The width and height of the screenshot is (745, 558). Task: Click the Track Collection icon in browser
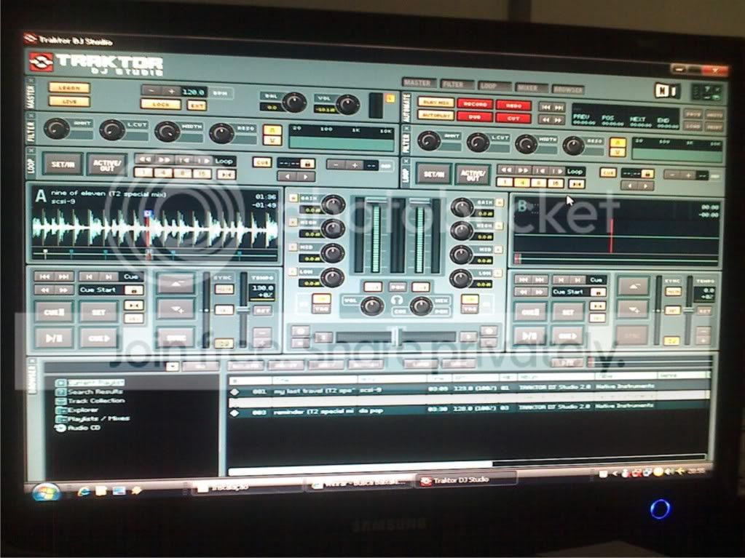point(60,401)
